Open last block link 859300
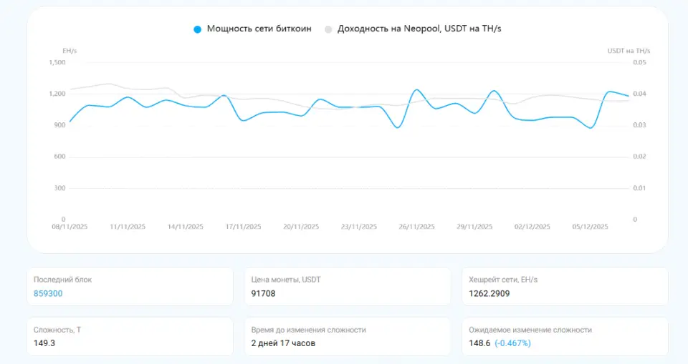The height and width of the screenshot is (364, 688). pyautogui.click(x=48, y=293)
